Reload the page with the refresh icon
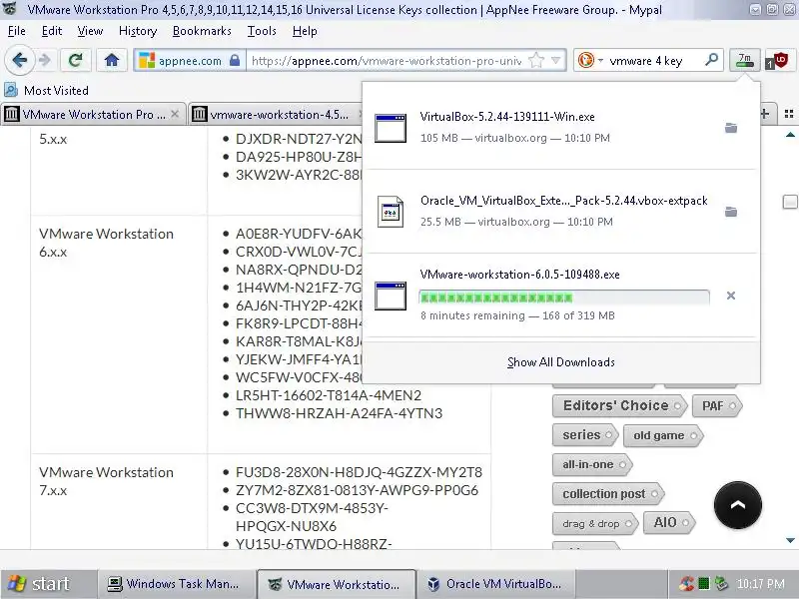The image size is (799, 599). pyautogui.click(x=76, y=61)
